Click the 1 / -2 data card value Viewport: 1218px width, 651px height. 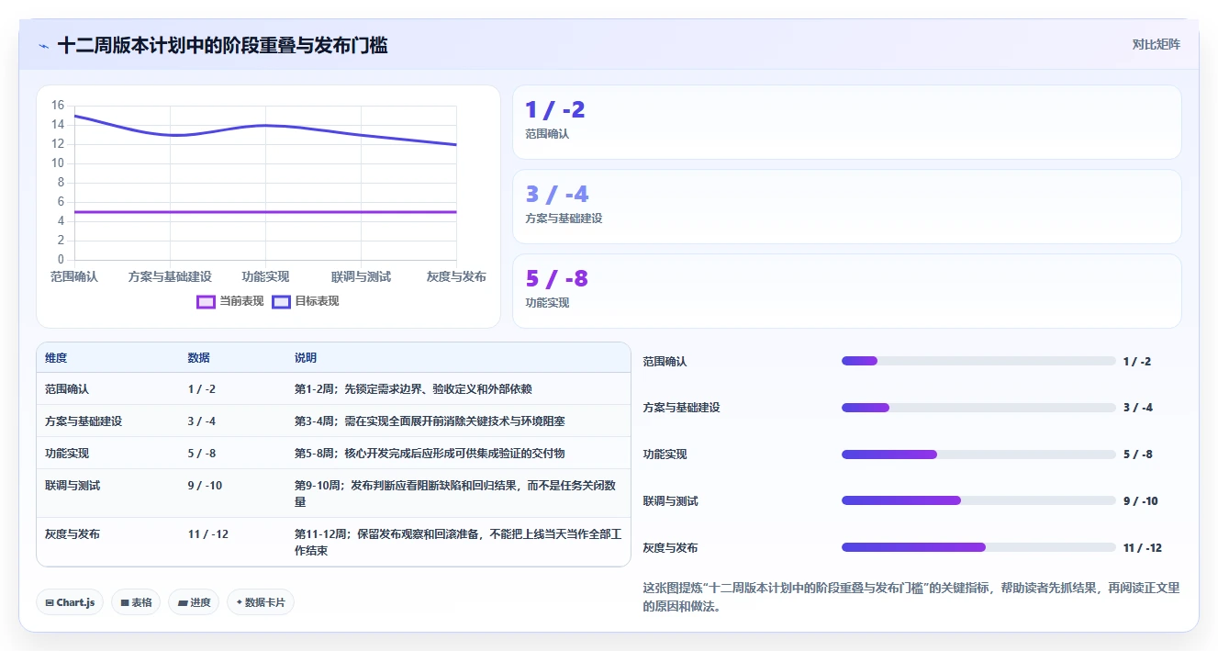coord(554,109)
